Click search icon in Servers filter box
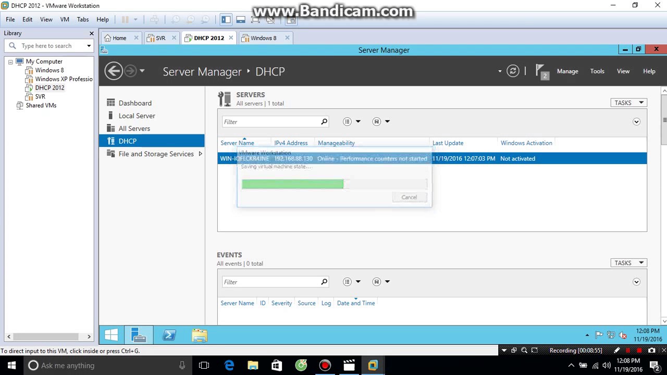Screen dimensions: 667x375 [324, 121]
